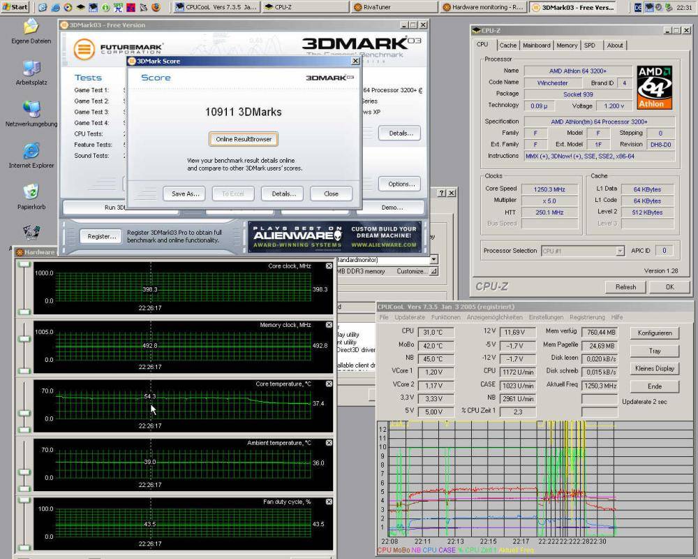Viewport: 698px width, 559px height.
Task: Click Core temperature graph lower slider handle
Action: pyautogui.click(x=24, y=430)
